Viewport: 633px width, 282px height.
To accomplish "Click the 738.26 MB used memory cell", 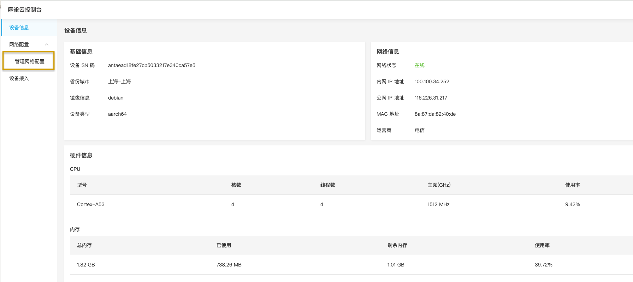I will (229, 265).
